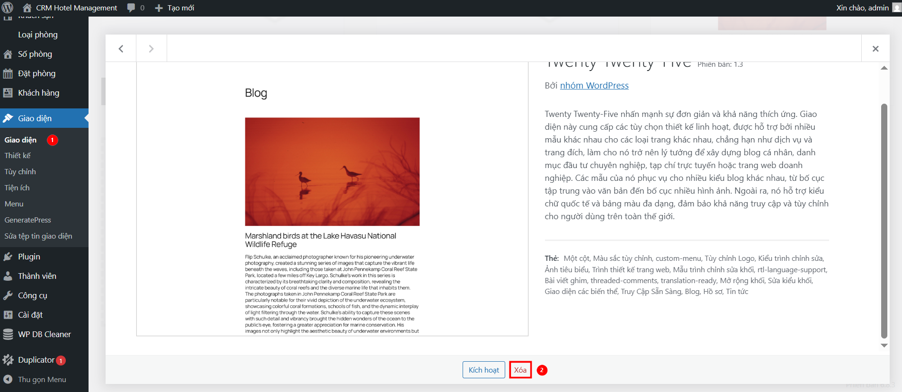Viewport: 902px width, 392px height.
Task: Click the Tạo mới toolbar item
Action: [180, 8]
